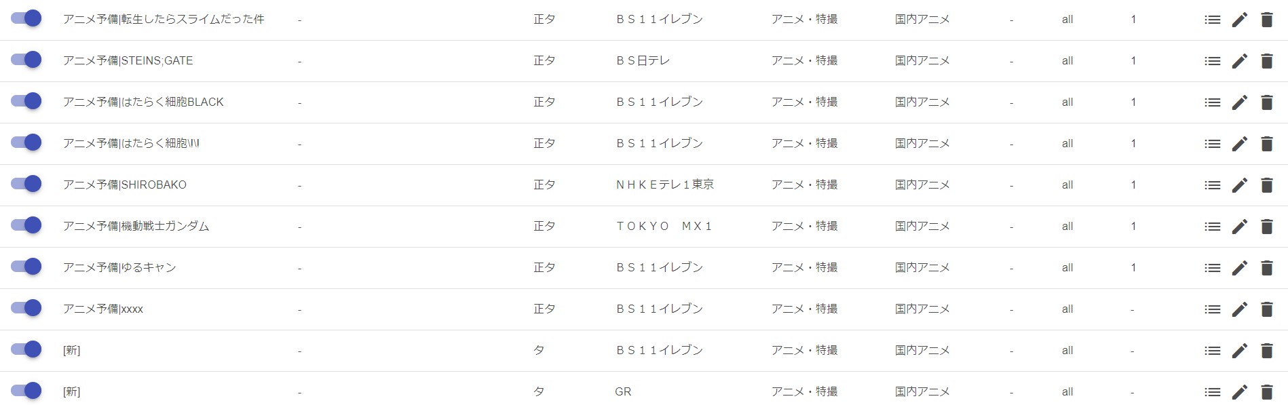Delete the 機動戦士ガンダム rule with trash icon
Screen dimensions: 1288x405
(1266, 227)
